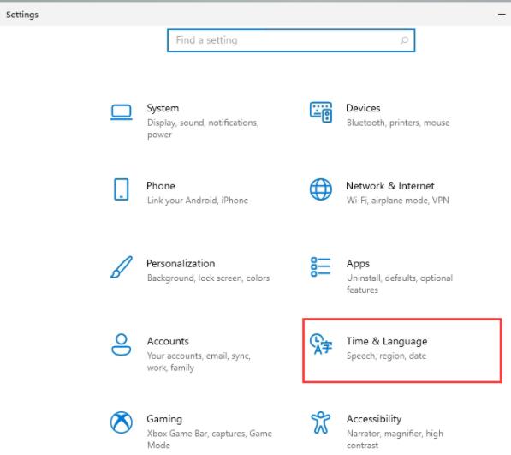Open the Network & Internet globe icon
The image size is (511, 455).
321,189
